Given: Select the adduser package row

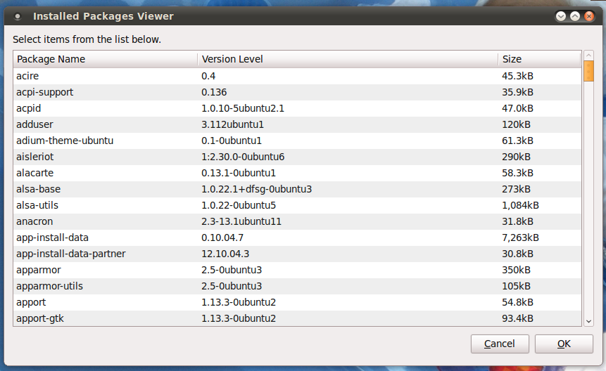Looking at the screenshot, I should pyautogui.click(x=298, y=124).
